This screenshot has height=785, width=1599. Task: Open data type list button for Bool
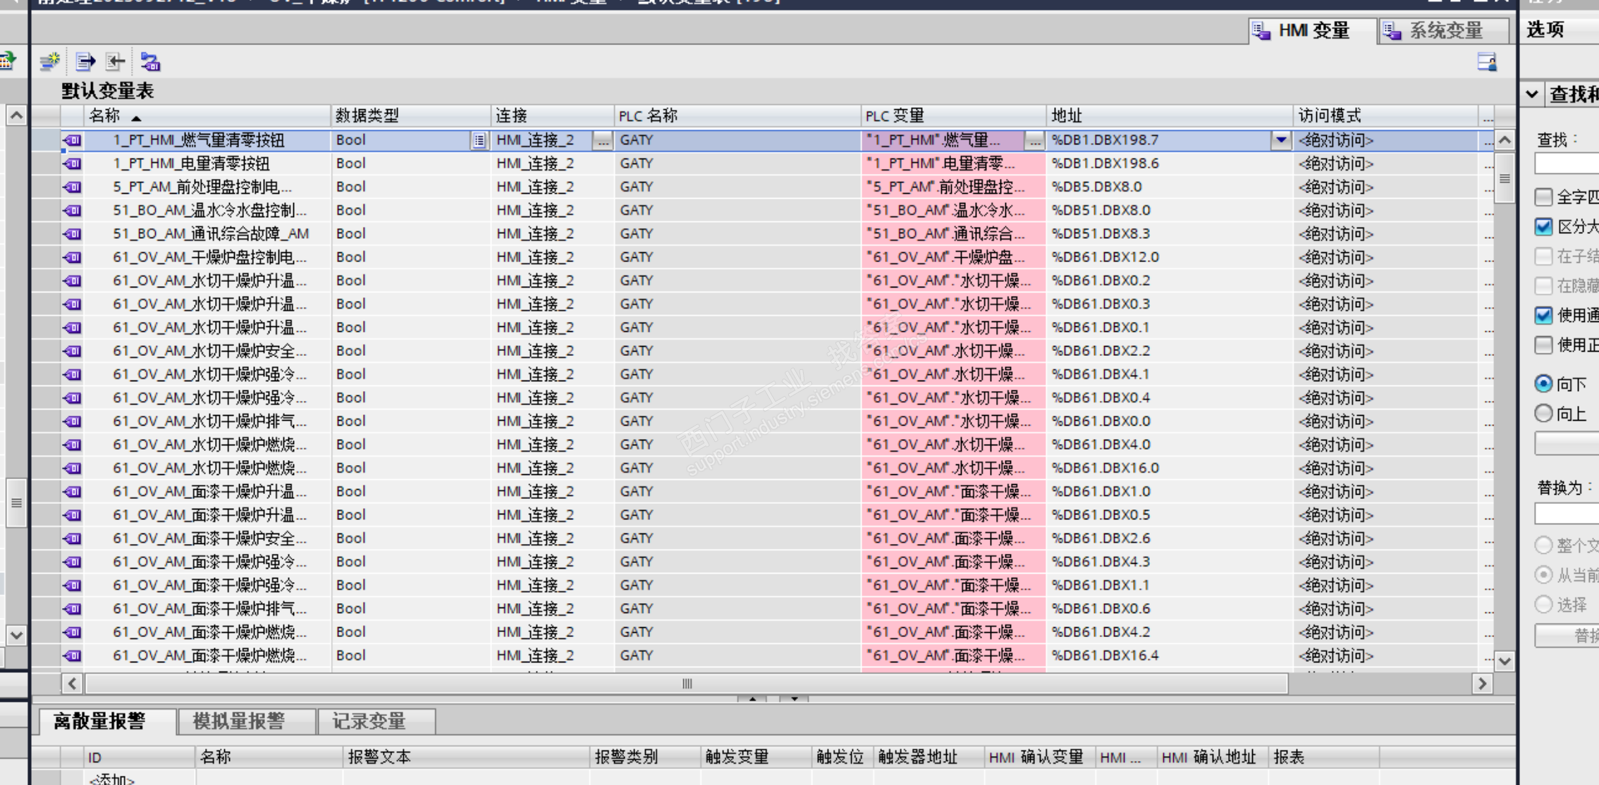click(479, 140)
